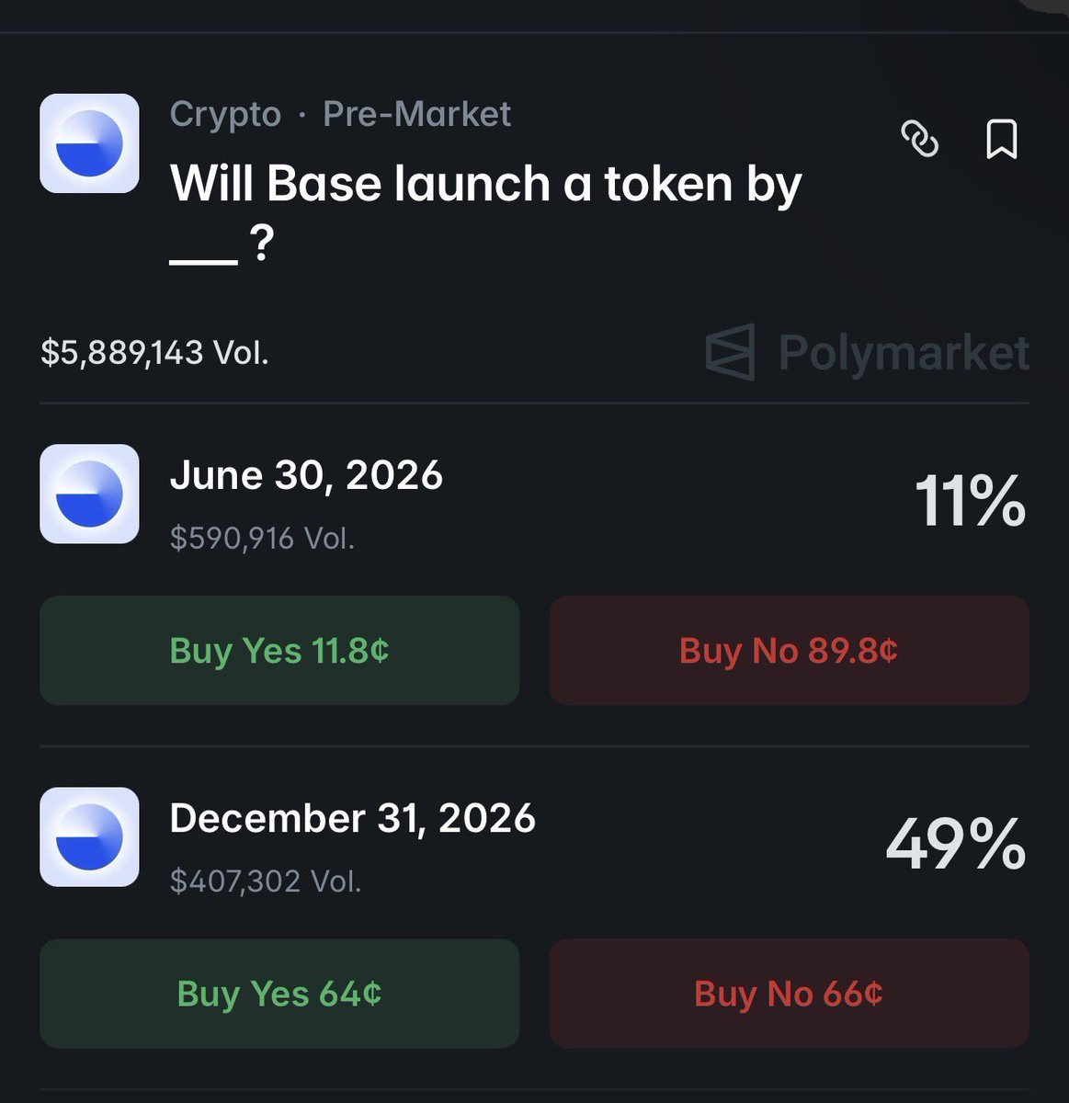
Task: Click the 49% probability for December 31
Action: [956, 845]
